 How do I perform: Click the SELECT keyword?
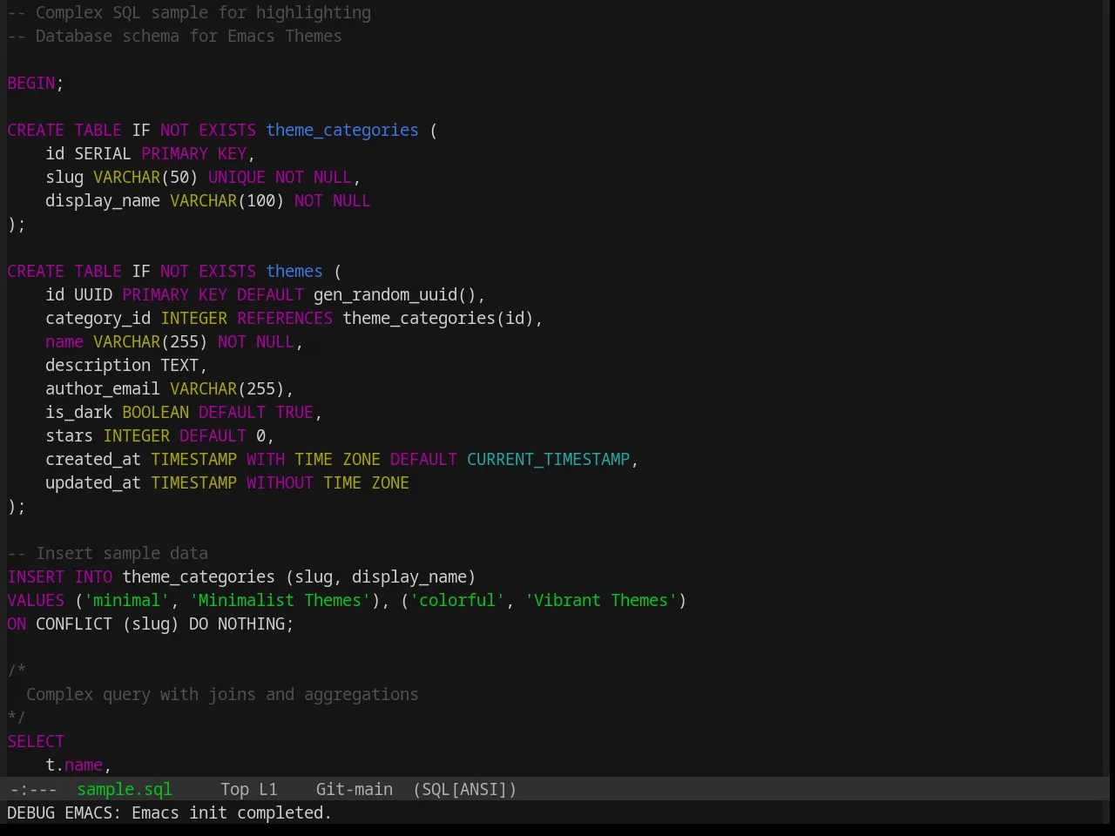pos(36,741)
